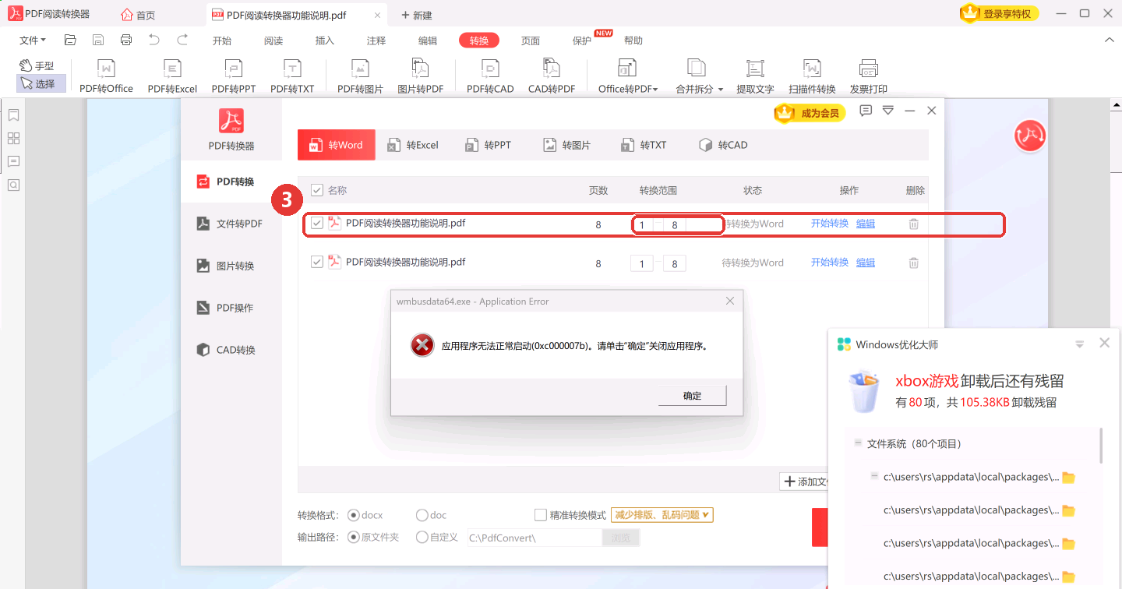Activate the 选择 selection tool
Screen dimensions: 1122x589
[41, 83]
